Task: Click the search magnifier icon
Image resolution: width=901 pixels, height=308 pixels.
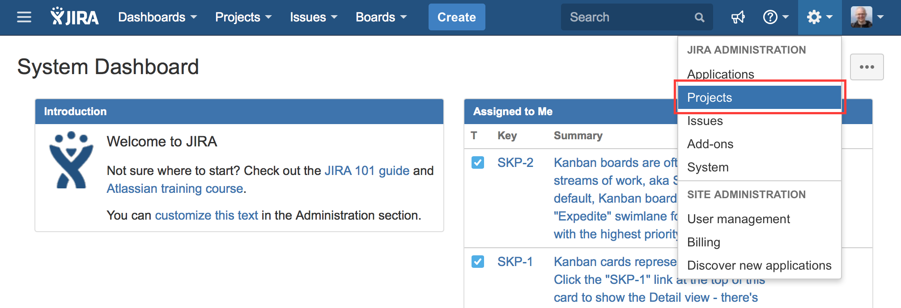Action: coord(699,17)
